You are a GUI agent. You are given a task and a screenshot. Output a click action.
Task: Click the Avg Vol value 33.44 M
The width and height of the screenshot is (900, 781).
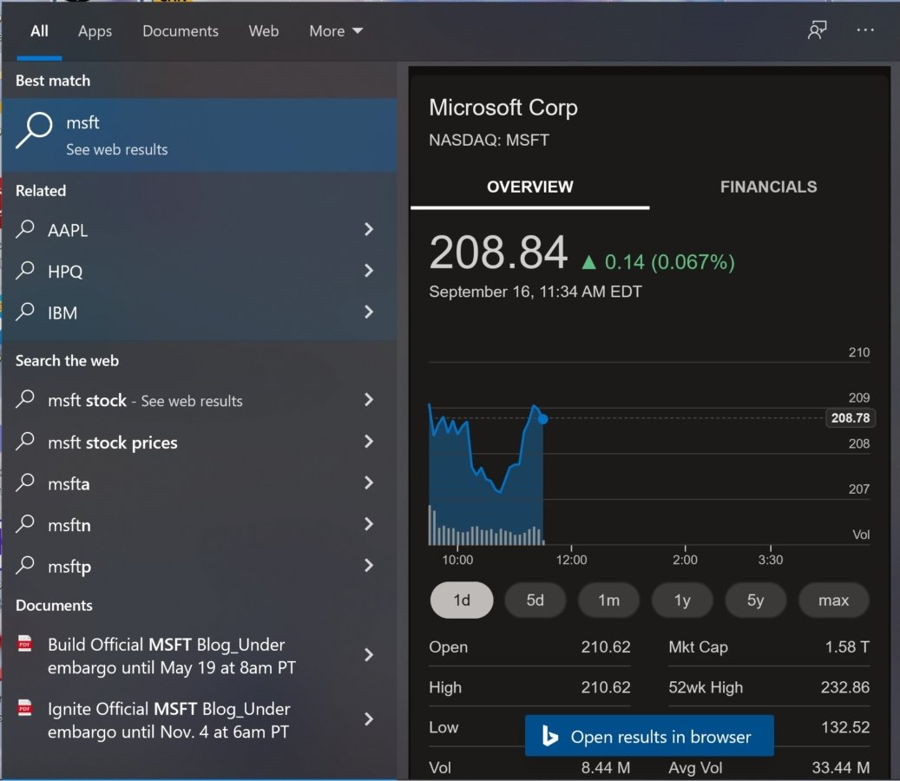840,767
